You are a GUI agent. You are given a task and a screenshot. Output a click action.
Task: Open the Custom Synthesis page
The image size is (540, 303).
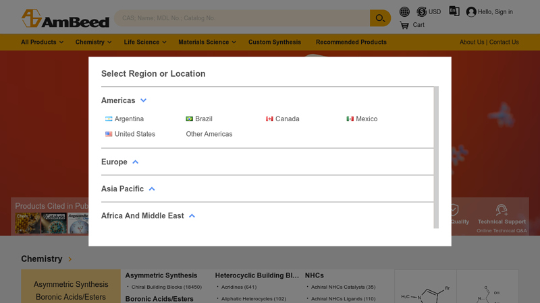tap(275, 42)
